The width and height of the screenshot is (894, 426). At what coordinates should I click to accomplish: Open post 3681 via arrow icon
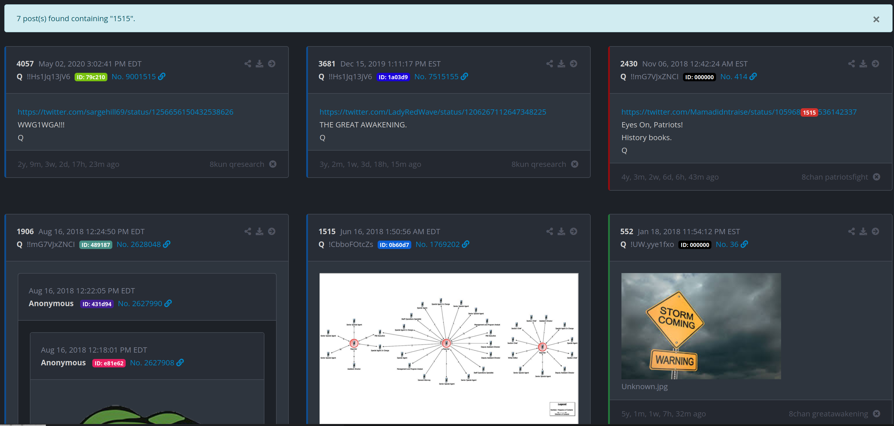pyautogui.click(x=574, y=64)
